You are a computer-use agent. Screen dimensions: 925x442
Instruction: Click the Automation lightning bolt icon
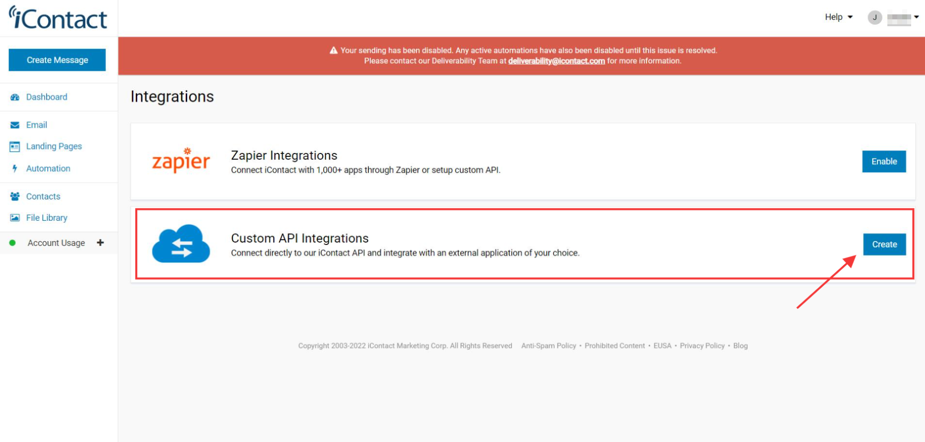pyautogui.click(x=15, y=168)
